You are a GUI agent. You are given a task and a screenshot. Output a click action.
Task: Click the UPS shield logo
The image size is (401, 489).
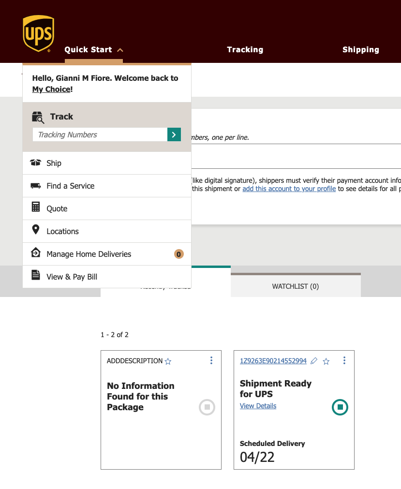39,33
